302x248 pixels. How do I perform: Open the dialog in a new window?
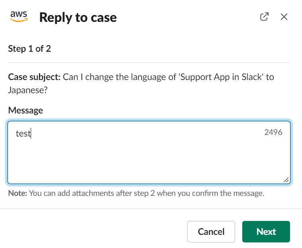point(264,17)
